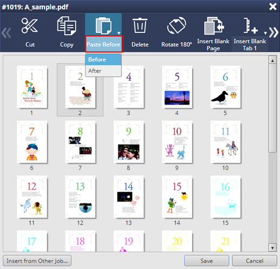Viewport: 280px width, 269px height.
Task: Select the page 10 thumbnail with cats
Action: pos(177,142)
